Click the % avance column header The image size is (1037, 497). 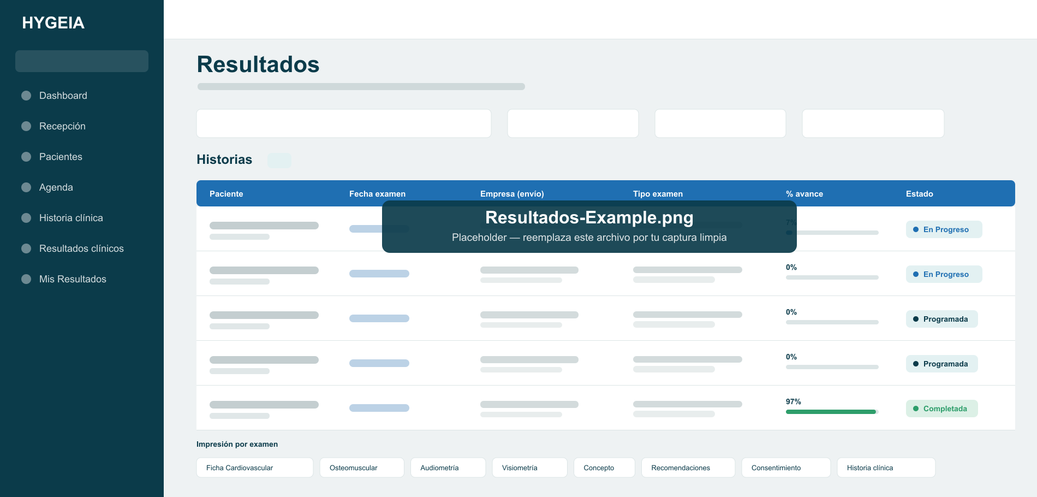[x=804, y=194]
